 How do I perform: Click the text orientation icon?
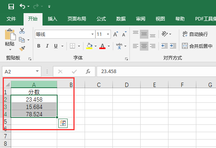[165, 34]
